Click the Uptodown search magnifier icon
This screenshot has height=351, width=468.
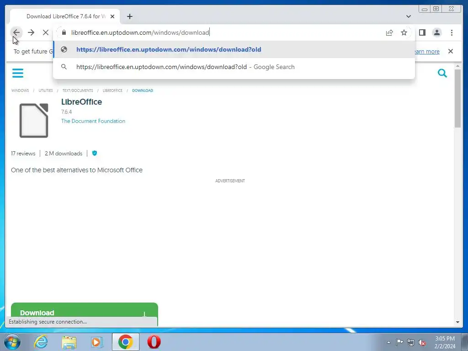(442, 73)
